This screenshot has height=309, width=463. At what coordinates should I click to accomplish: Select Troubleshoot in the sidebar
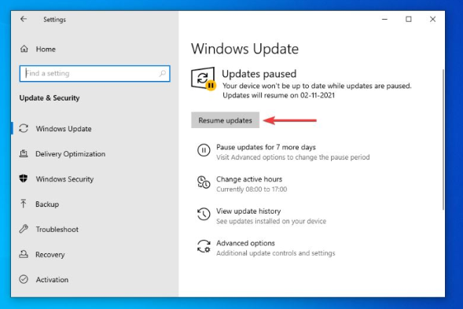click(x=57, y=230)
